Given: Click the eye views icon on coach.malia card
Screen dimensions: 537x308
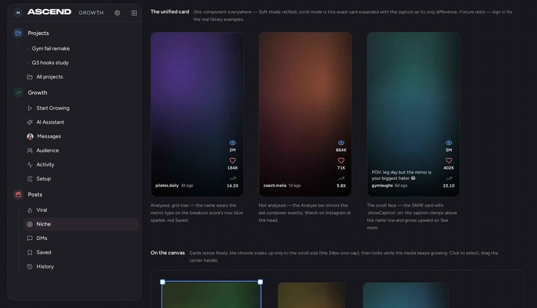Looking at the screenshot, I should pyautogui.click(x=341, y=143).
